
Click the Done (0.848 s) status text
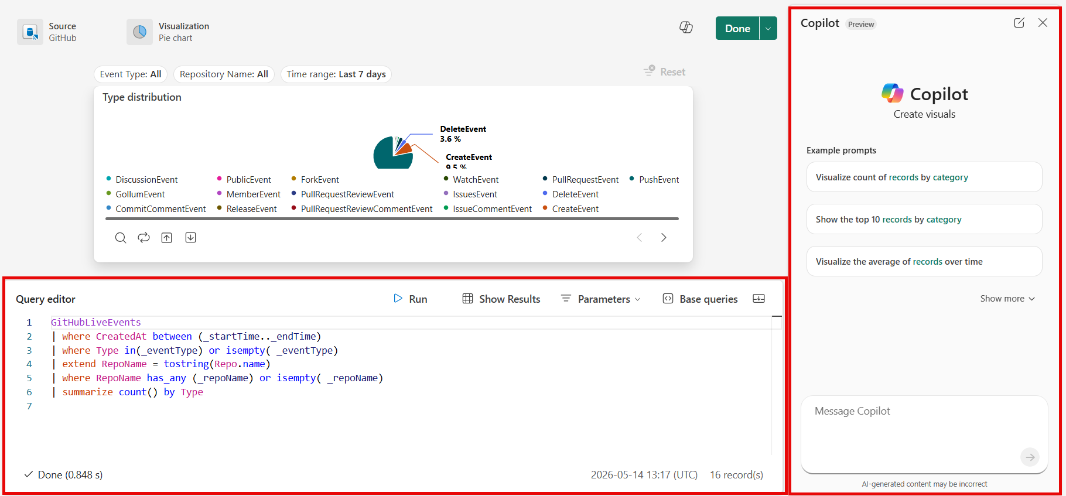coord(70,475)
